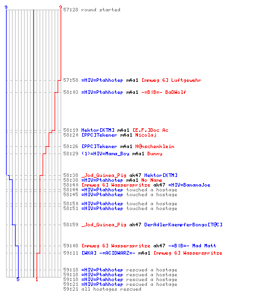Click the red 'No Name' victim

click(152, 180)
